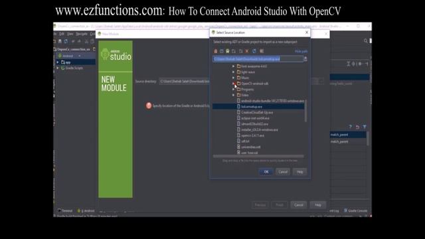Click the Source directory field in New Module
Viewport: 425px width, 239px height.
pos(185,81)
